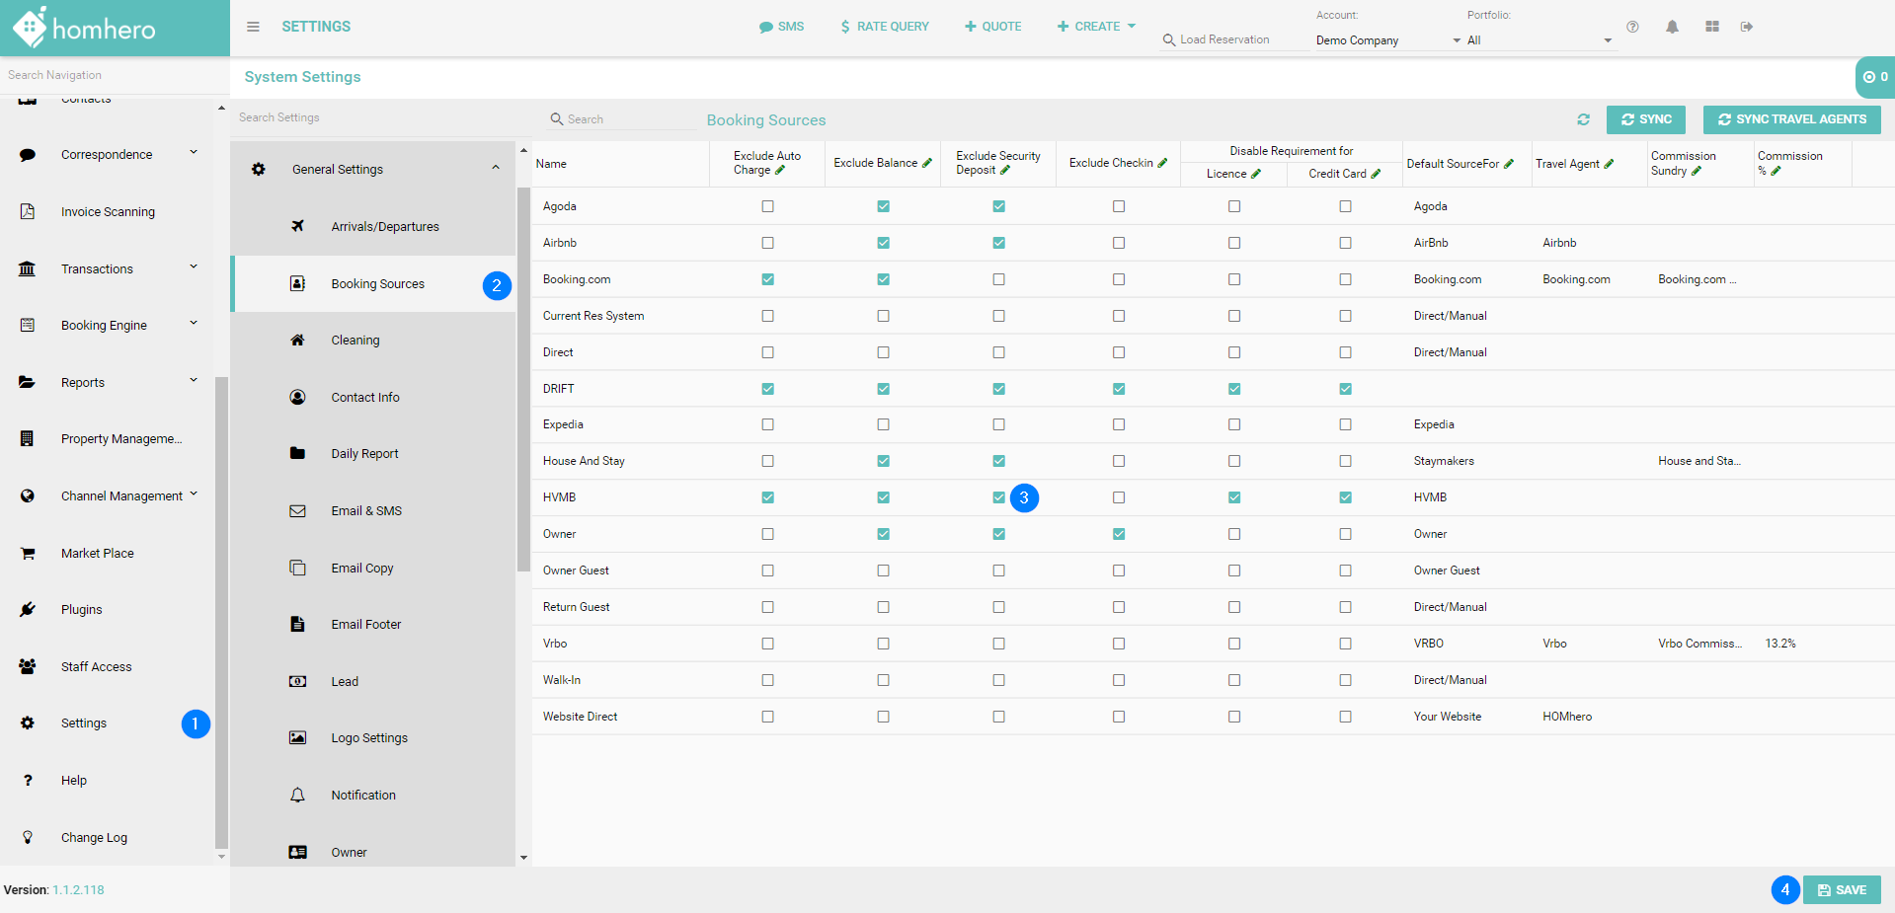The width and height of the screenshot is (1895, 913).
Task: Click the refresh icon next to SYNC button
Action: [x=1583, y=119]
